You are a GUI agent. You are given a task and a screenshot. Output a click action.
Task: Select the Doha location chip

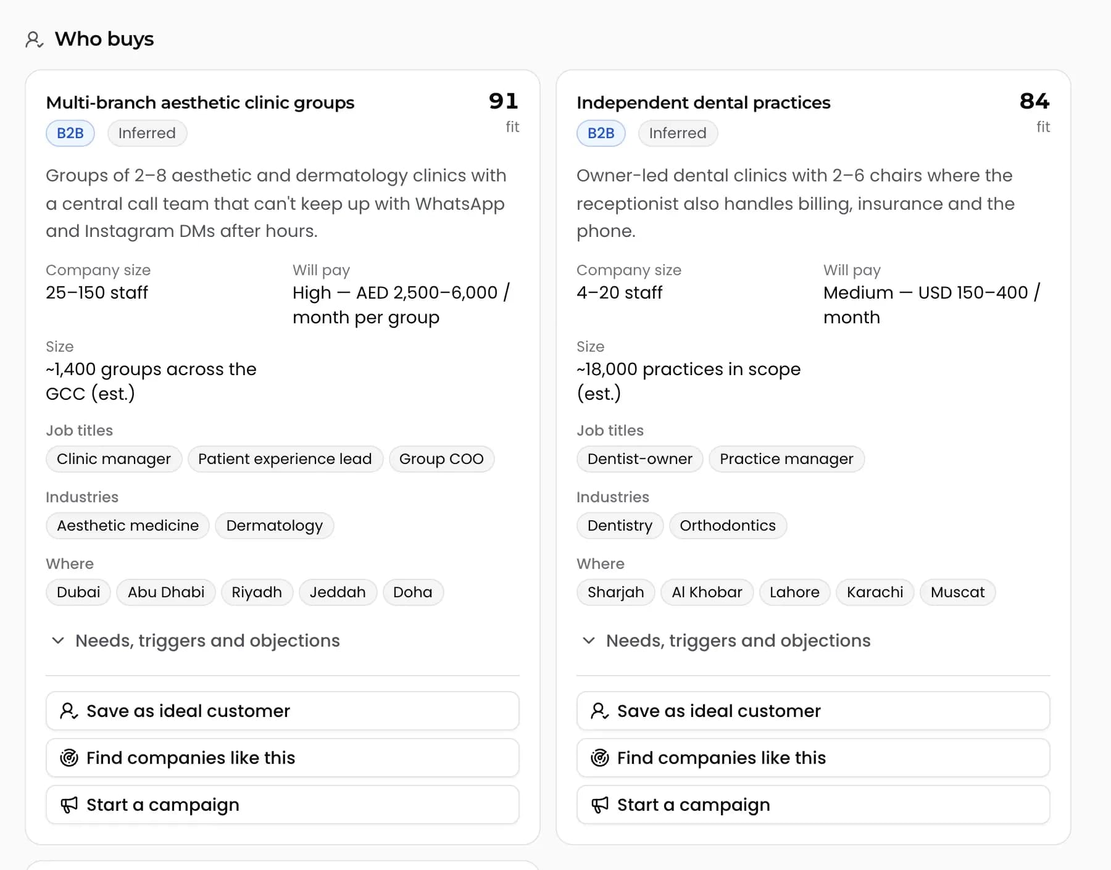point(413,592)
